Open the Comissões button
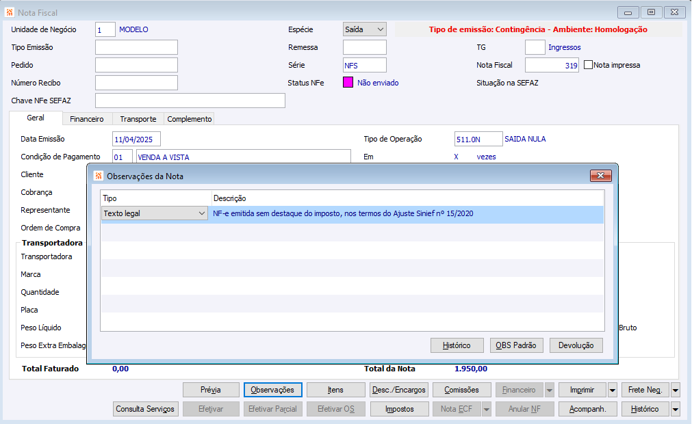 click(x=461, y=390)
